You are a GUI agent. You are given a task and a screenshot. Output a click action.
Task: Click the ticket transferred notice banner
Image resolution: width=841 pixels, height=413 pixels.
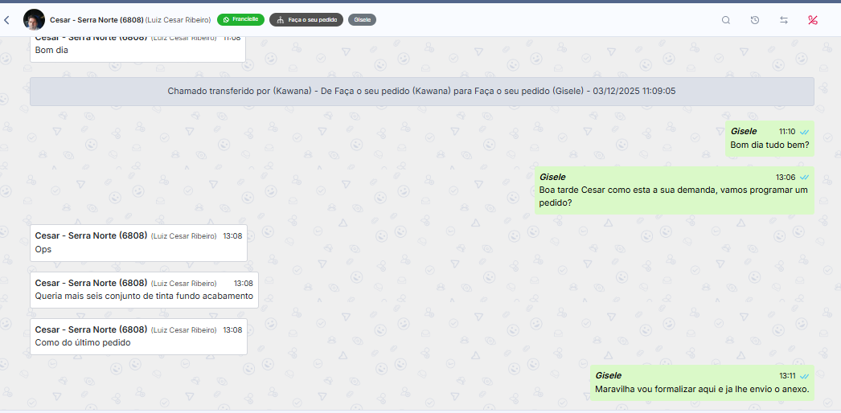tap(421, 92)
